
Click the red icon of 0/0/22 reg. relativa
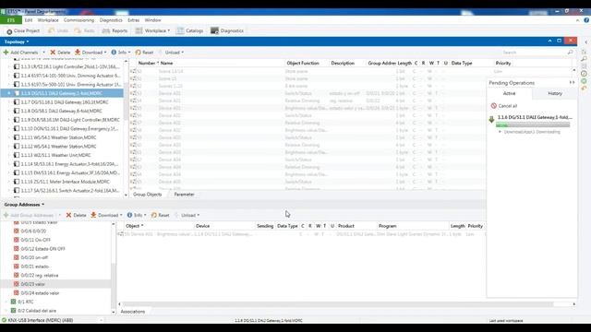(17, 275)
